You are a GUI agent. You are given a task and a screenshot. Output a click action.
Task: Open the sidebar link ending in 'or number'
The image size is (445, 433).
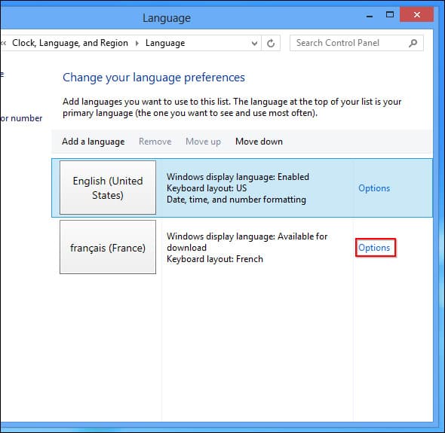point(21,118)
